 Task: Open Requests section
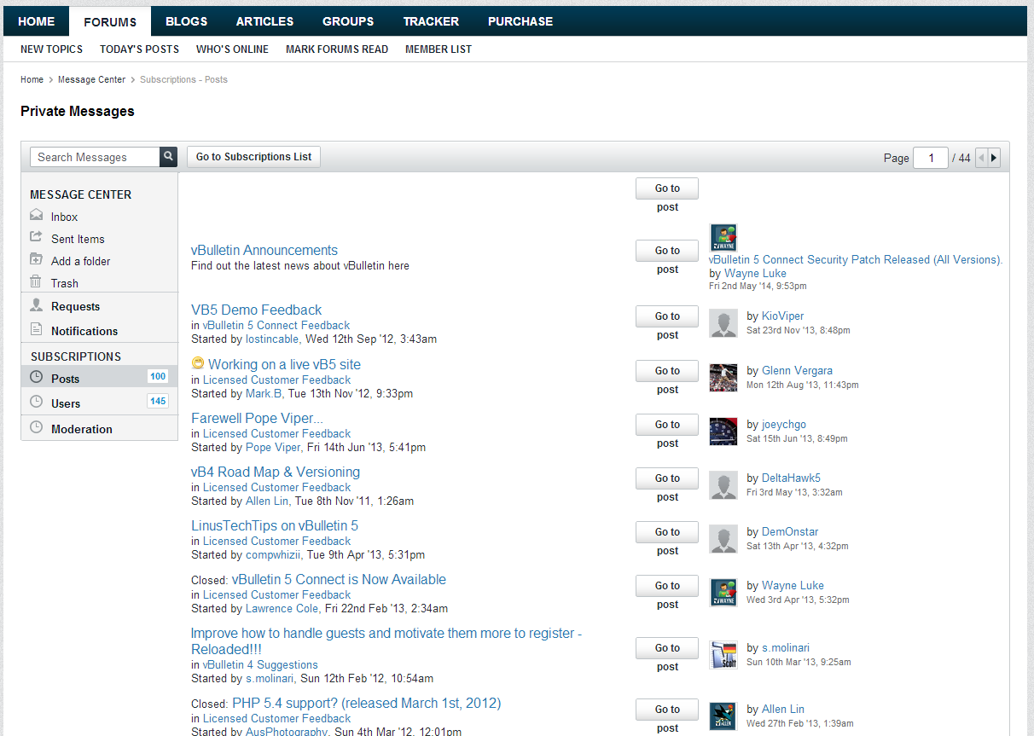pyautogui.click(x=75, y=306)
